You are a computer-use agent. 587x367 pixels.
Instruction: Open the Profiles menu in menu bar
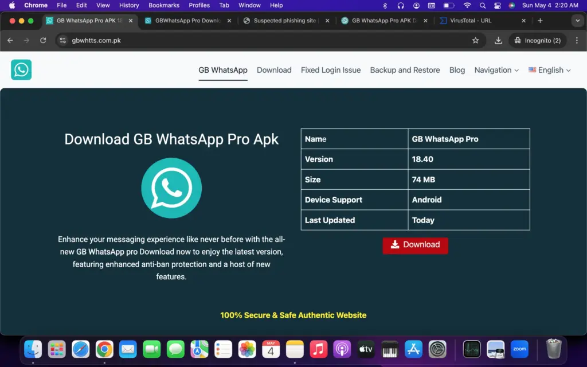(199, 5)
